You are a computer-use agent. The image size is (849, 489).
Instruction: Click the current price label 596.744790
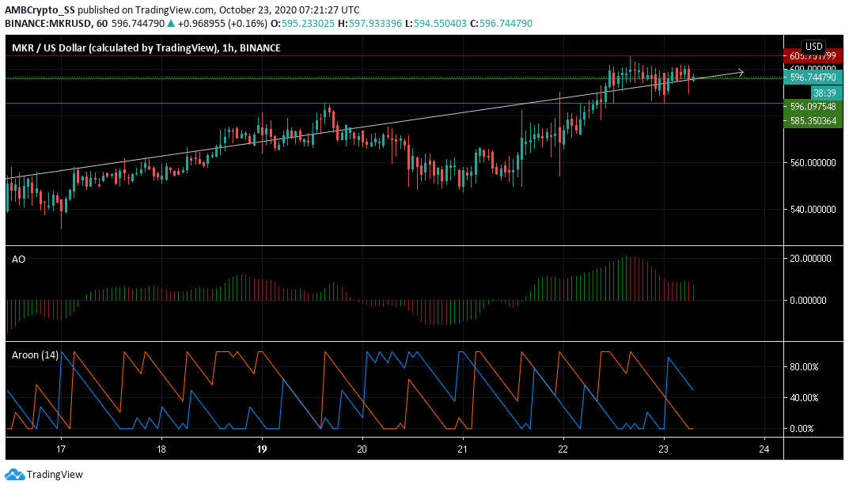point(813,78)
